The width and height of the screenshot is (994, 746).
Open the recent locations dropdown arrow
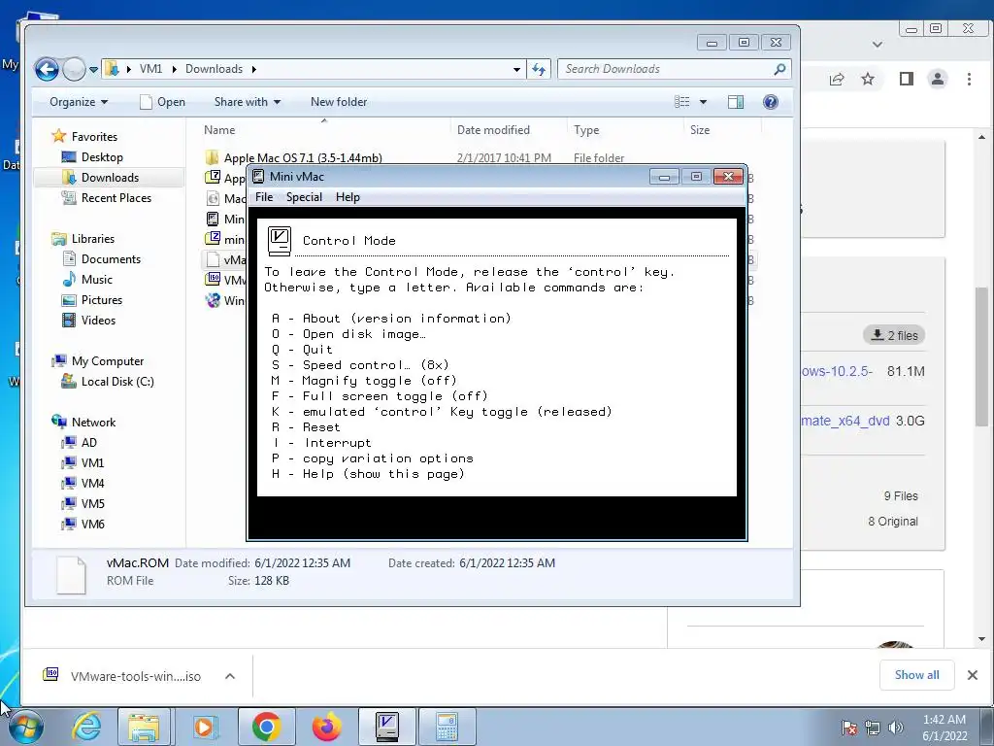click(x=93, y=69)
